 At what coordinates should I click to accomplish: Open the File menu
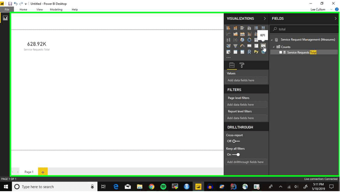tap(7, 10)
